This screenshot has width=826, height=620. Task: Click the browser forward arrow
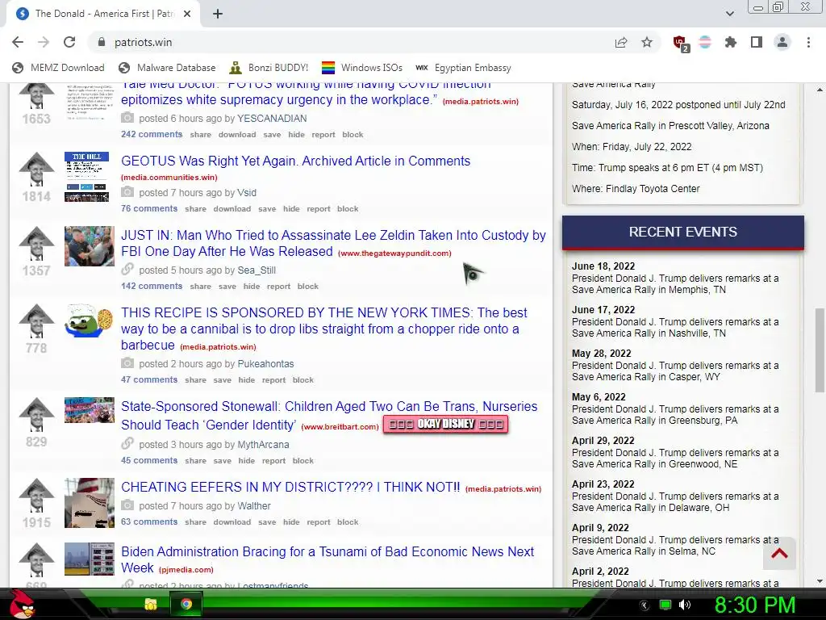[44, 42]
